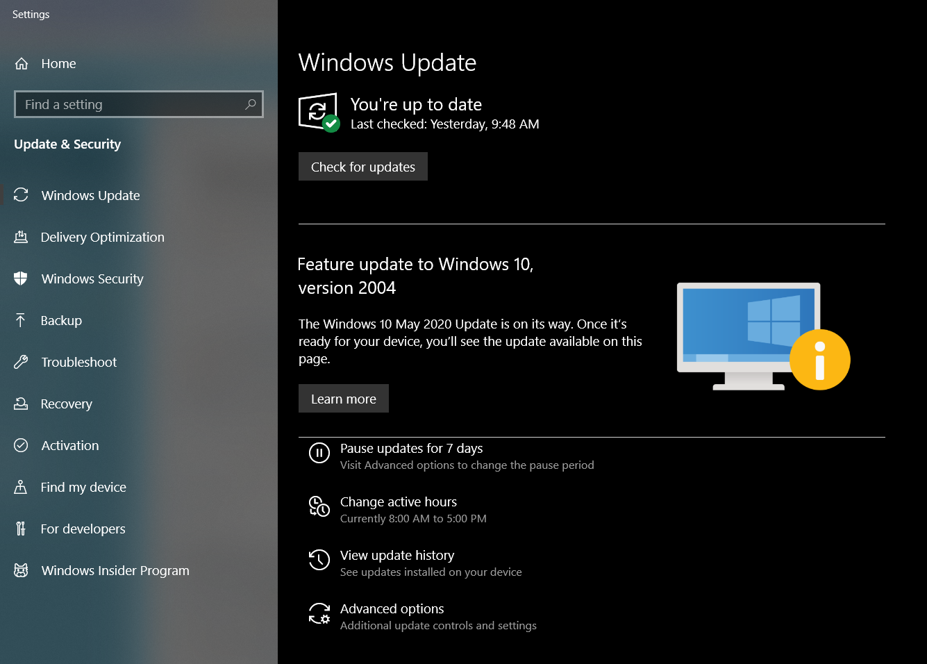Click the Check for updates button
The height and width of the screenshot is (664, 927).
click(363, 167)
